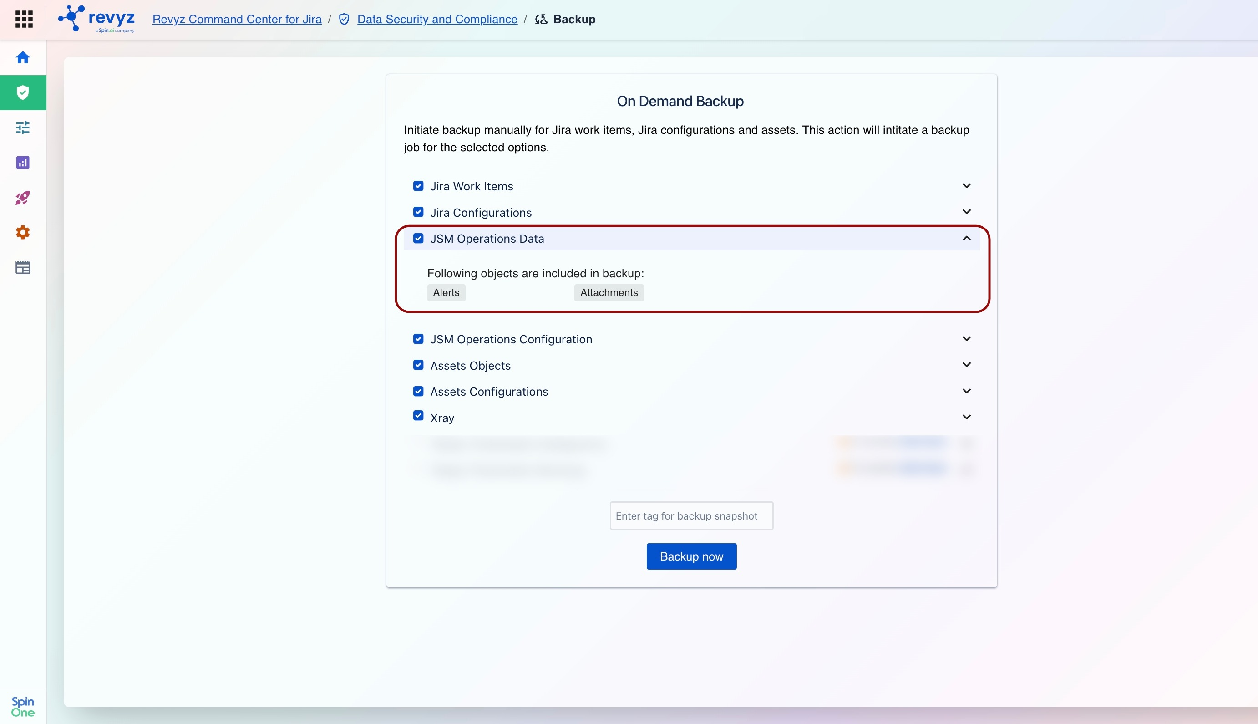Click the Revyz logo
This screenshot has height=724, width=1258.
[x=96, y=20]
